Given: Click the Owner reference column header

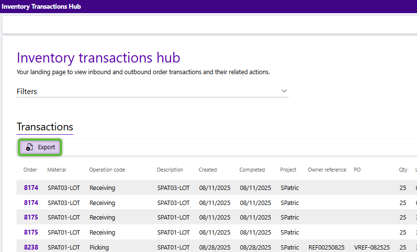Looking at the screenshot, I should point(327,170).
